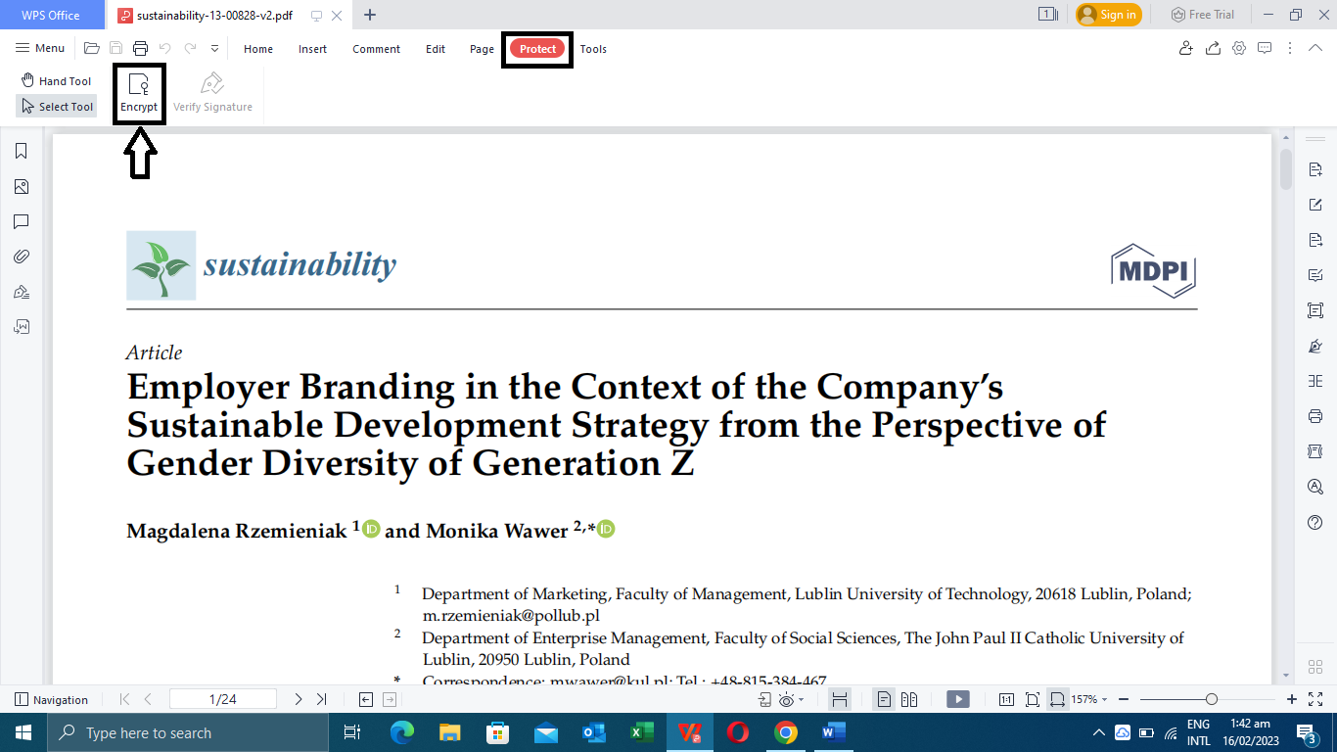Click the page number input field
The height and width of the screenshot is (752, 1337).
tap(222, 699)
